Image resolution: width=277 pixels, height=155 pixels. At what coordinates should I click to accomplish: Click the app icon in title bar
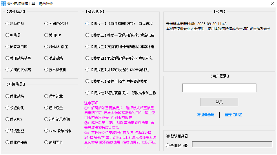(x=3, y=4)
